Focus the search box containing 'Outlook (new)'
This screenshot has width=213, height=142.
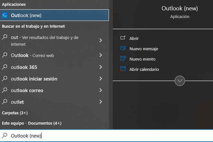[106, 136]
